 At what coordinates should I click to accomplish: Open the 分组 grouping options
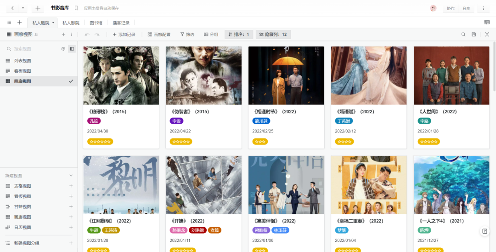(211, 34)
